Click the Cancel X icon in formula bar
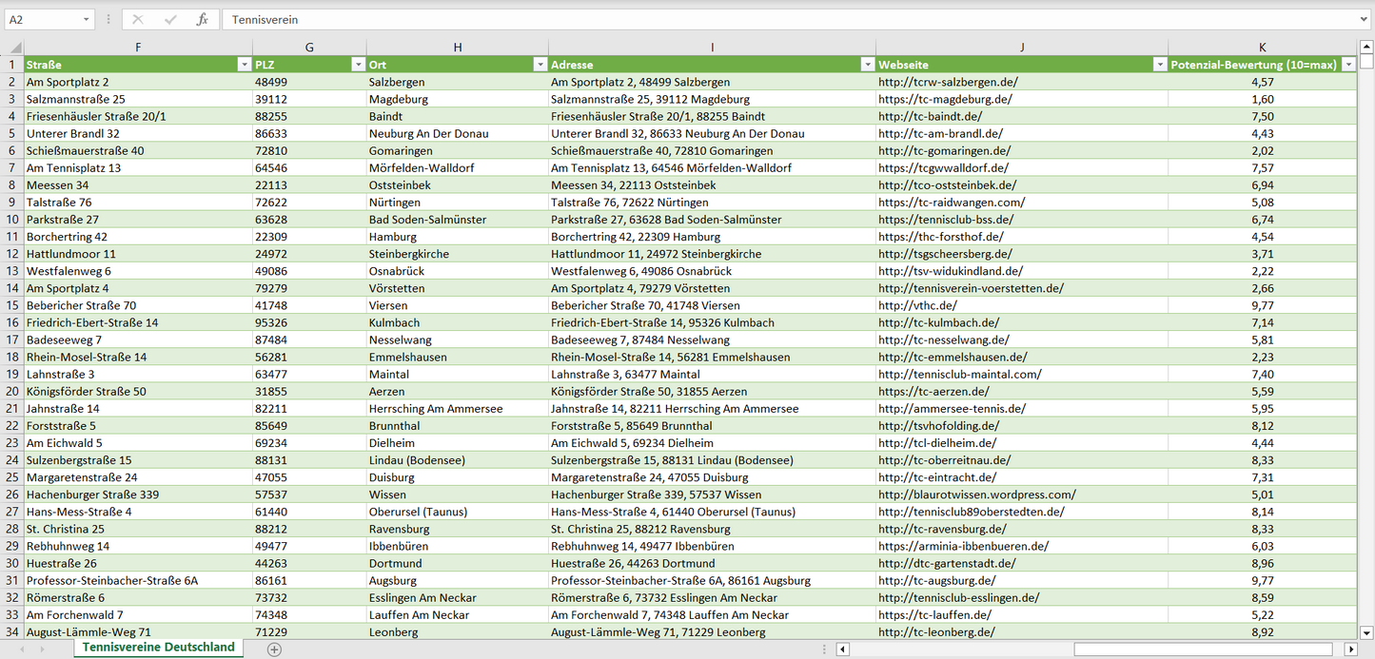Viewport: 1375px width, 659px height. (138, 19)
